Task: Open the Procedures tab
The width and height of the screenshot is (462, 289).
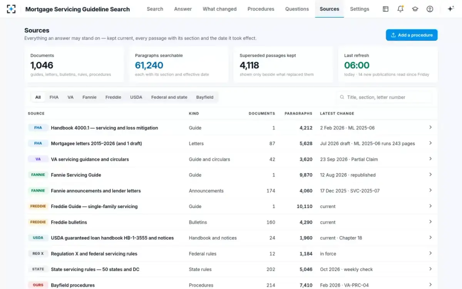Action: click(261, 9)
